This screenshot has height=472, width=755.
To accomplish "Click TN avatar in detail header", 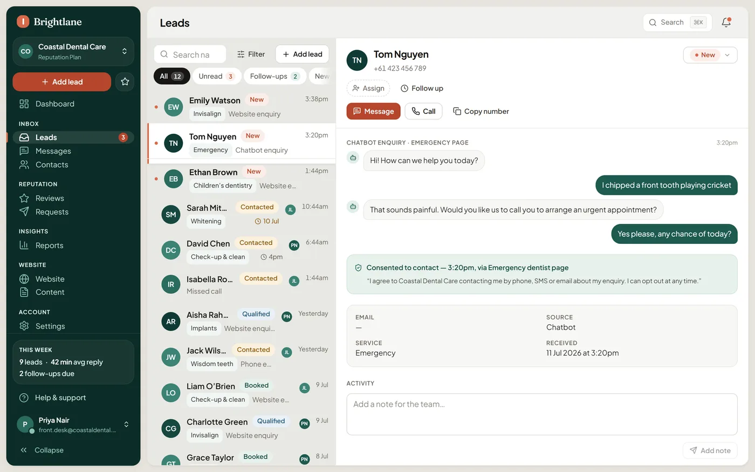I will coord(357,60).
